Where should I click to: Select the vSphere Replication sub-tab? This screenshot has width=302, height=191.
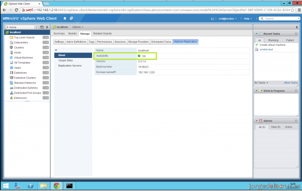pyautogui.click(x=185, y=42)
